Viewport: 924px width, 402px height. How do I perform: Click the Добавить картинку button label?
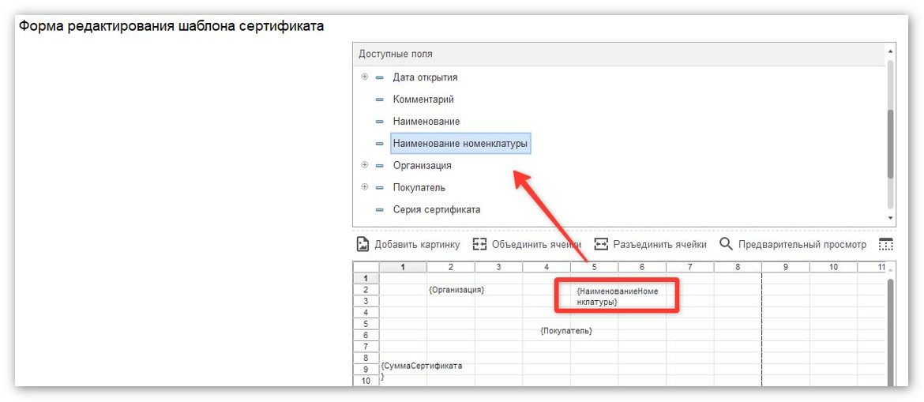click(417, 245)
